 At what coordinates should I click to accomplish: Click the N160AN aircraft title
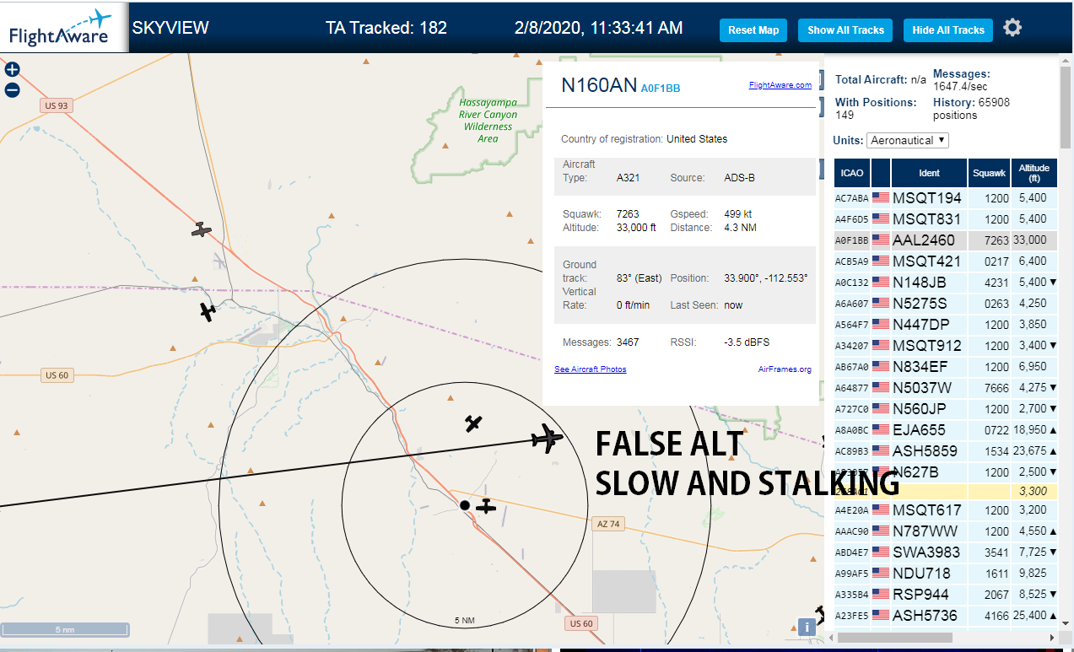click(x=598, y=85)
